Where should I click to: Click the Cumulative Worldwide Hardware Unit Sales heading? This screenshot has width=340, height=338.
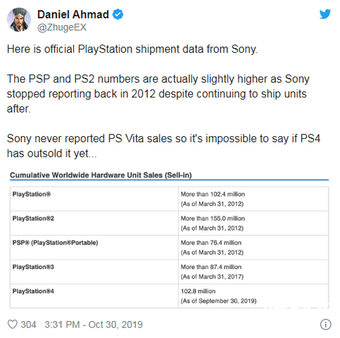pos(101,175)
